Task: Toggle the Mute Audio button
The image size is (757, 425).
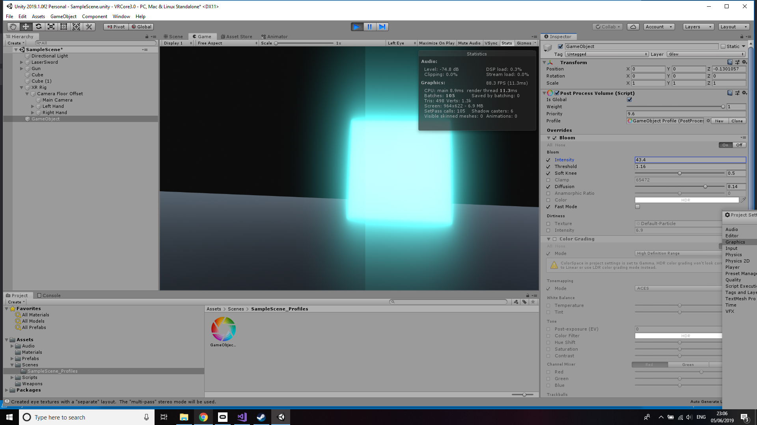Action: 469,43
